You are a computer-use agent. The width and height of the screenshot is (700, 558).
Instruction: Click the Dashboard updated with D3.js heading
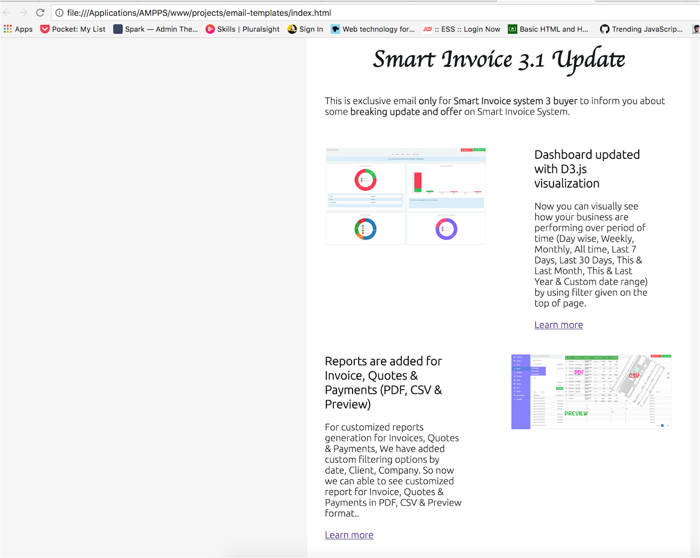(x=587, y=169)
